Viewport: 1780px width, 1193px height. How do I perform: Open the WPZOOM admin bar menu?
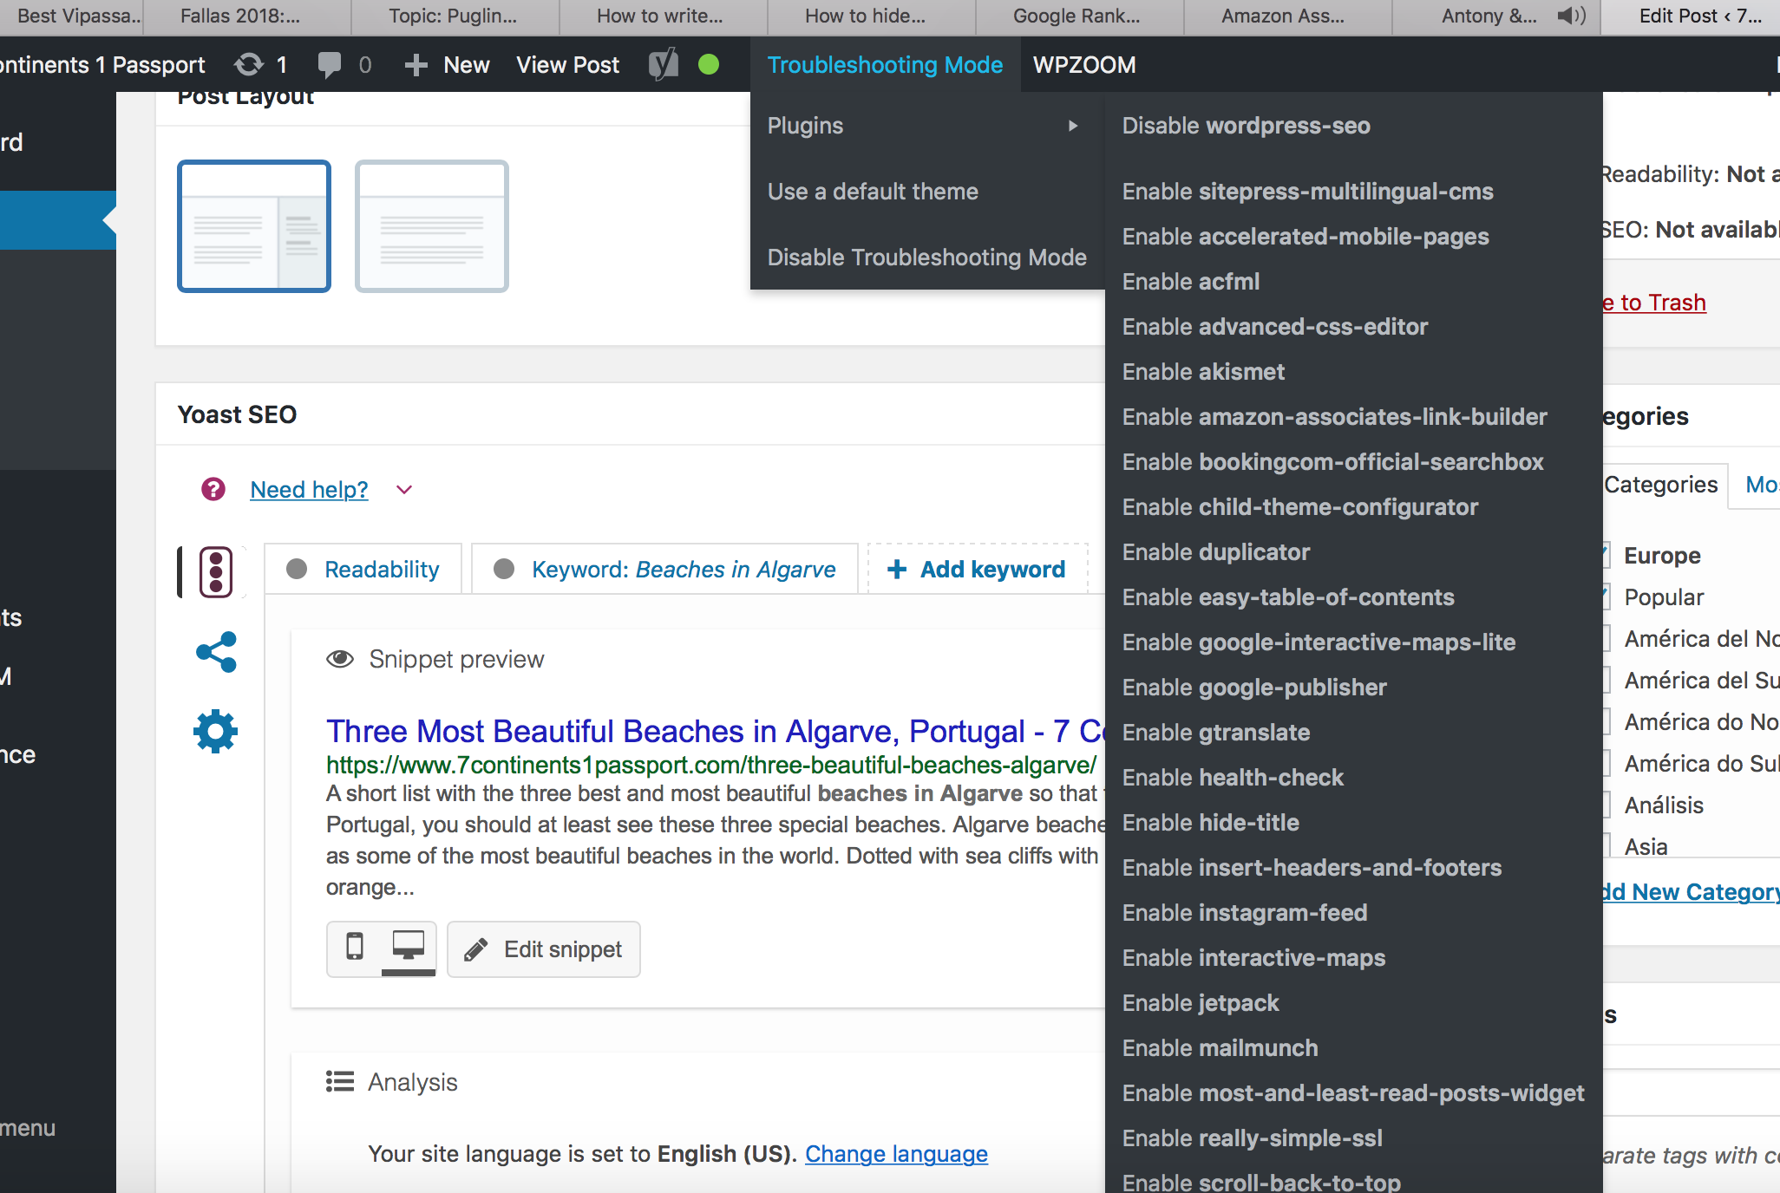pos(1084,64)
